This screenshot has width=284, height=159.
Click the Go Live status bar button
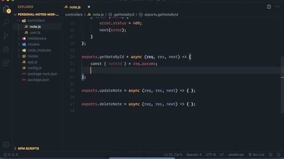coord(256,155)
